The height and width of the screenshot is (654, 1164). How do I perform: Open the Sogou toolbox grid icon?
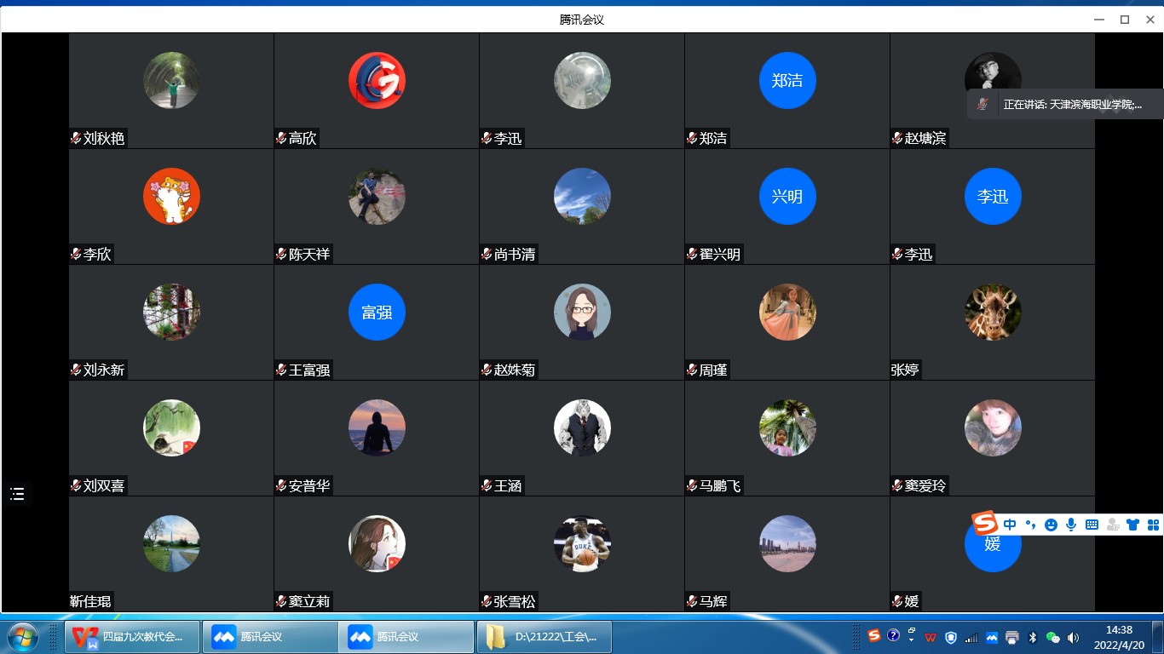1153,525
